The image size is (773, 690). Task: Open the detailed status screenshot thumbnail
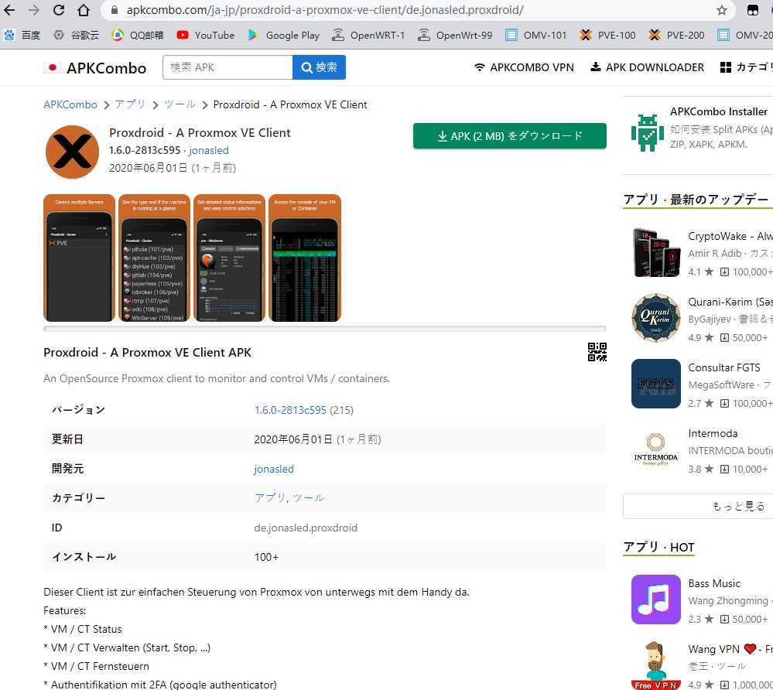click(229, 258)
